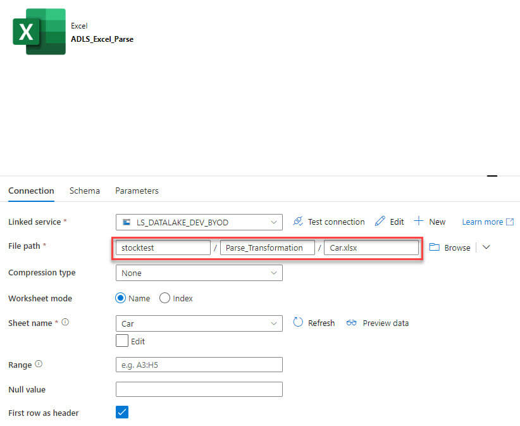The width and height of the screenshot is (520, 426).
Task: Click the Edit linked service button
Action: click(389, 222)
